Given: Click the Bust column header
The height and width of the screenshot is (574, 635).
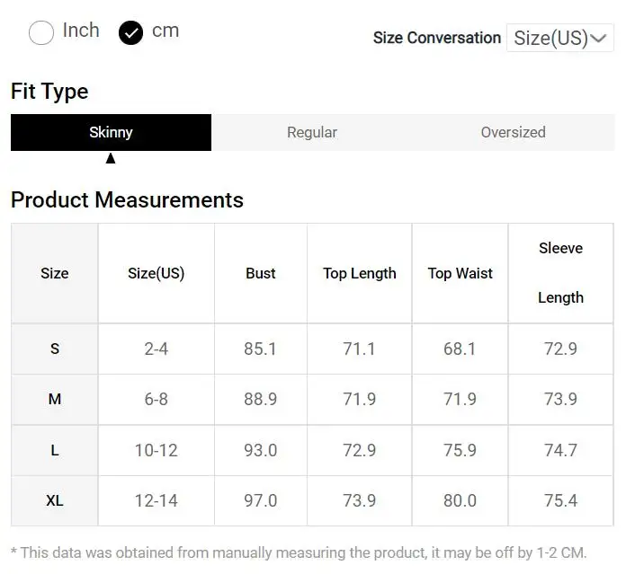Looking at the screenshot, I should click(x=261, y=273).
